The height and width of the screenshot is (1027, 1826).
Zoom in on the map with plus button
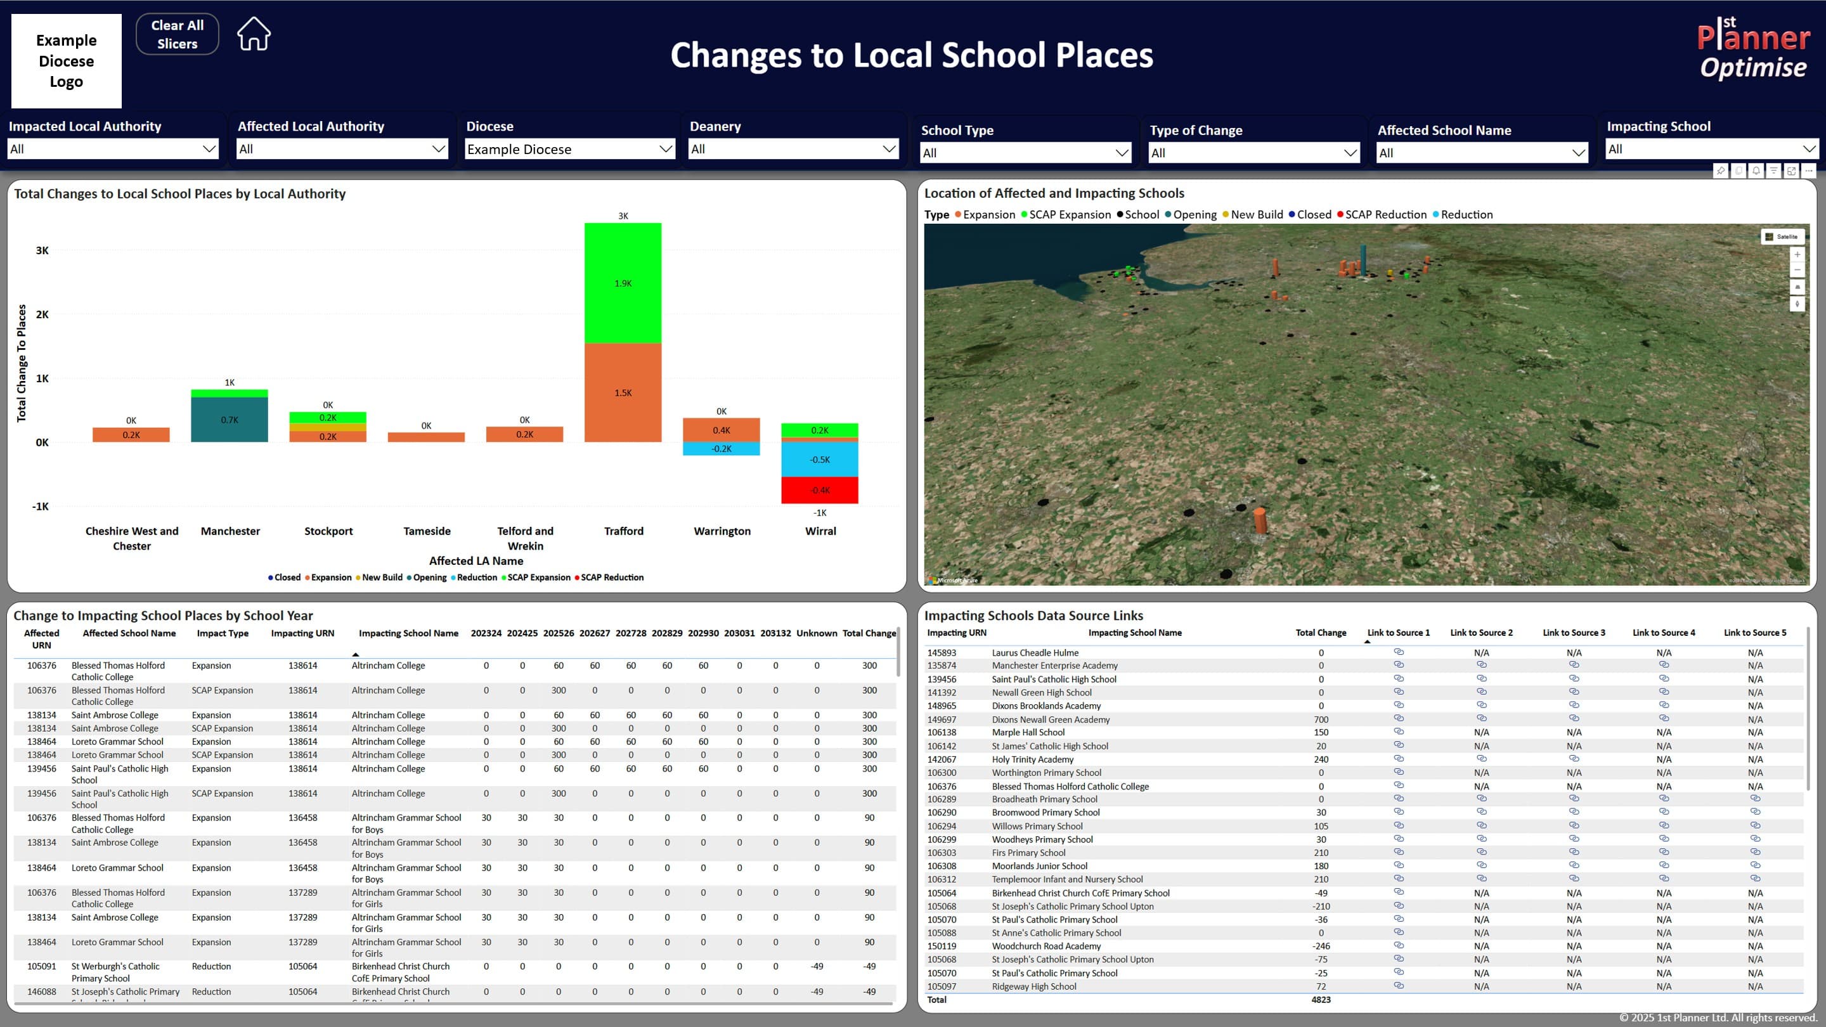tap(1797, 255)
